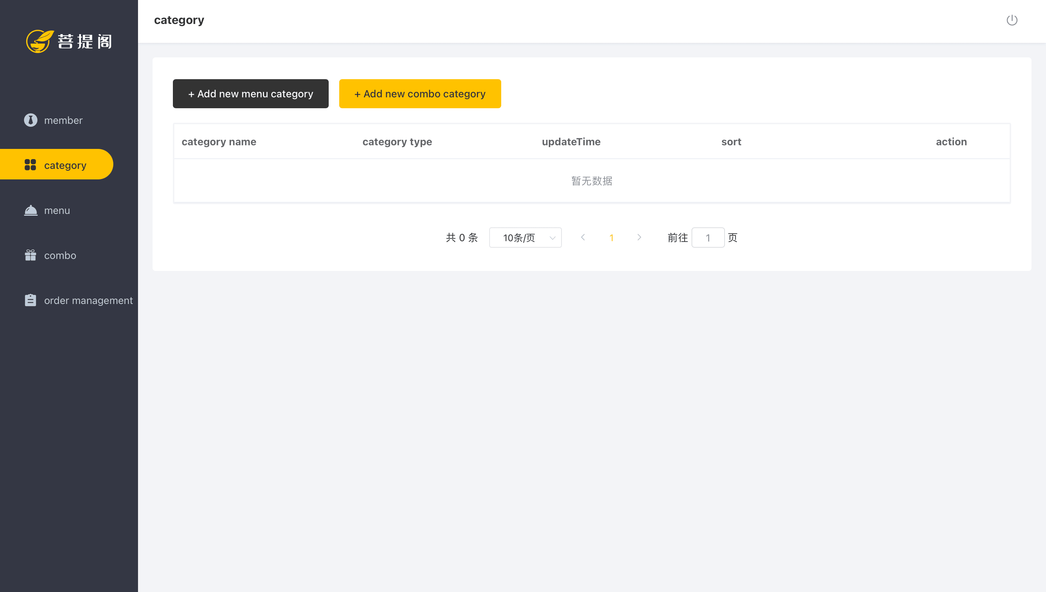Open order management section label
The height and width of the screenshot is (592, 1046).
coord(88,300)
